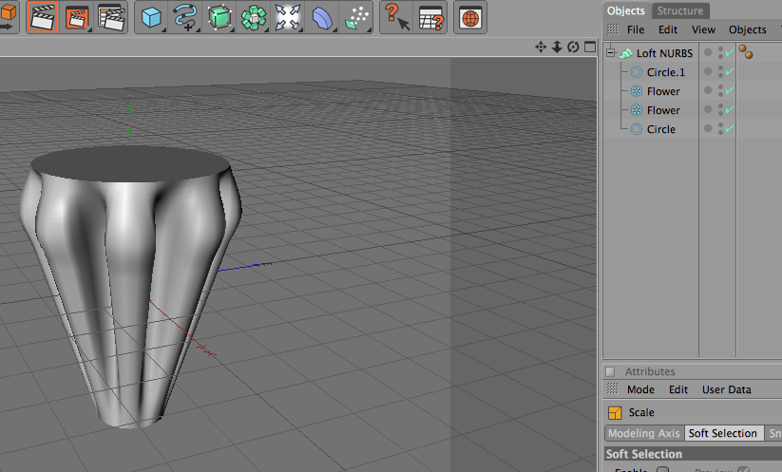This screenshot has width=782, height=472.
Task: Add a Cube primitive object
Action: click(x=151, y=17)
